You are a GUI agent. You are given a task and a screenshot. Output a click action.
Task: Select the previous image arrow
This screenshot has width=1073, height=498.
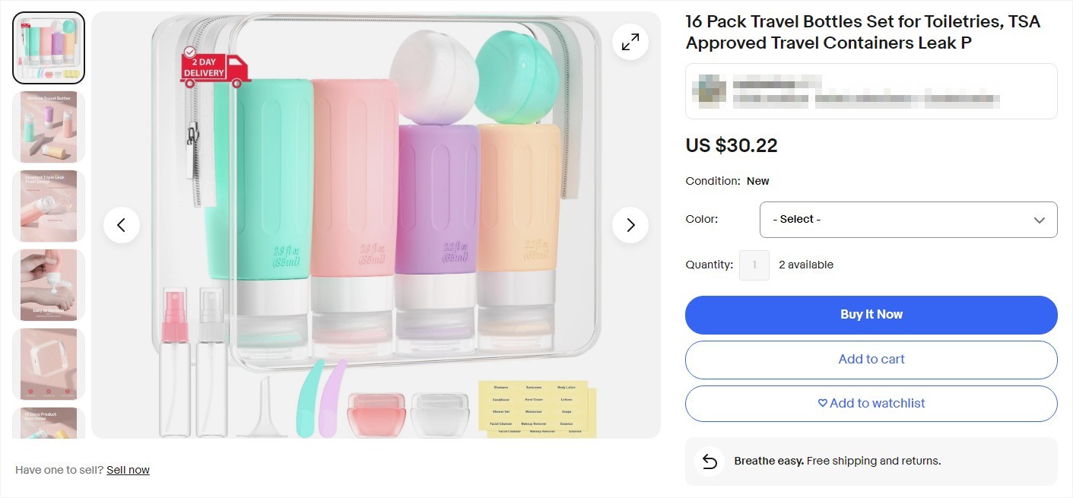(x=122, y=224)
